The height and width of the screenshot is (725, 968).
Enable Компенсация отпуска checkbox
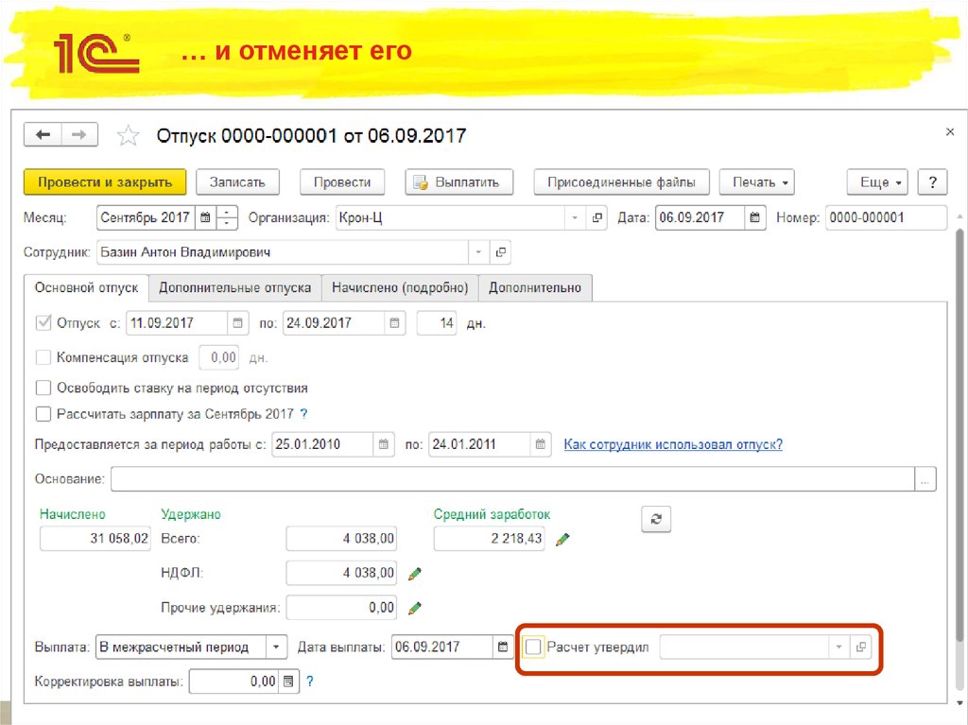[x=43, y=357]
